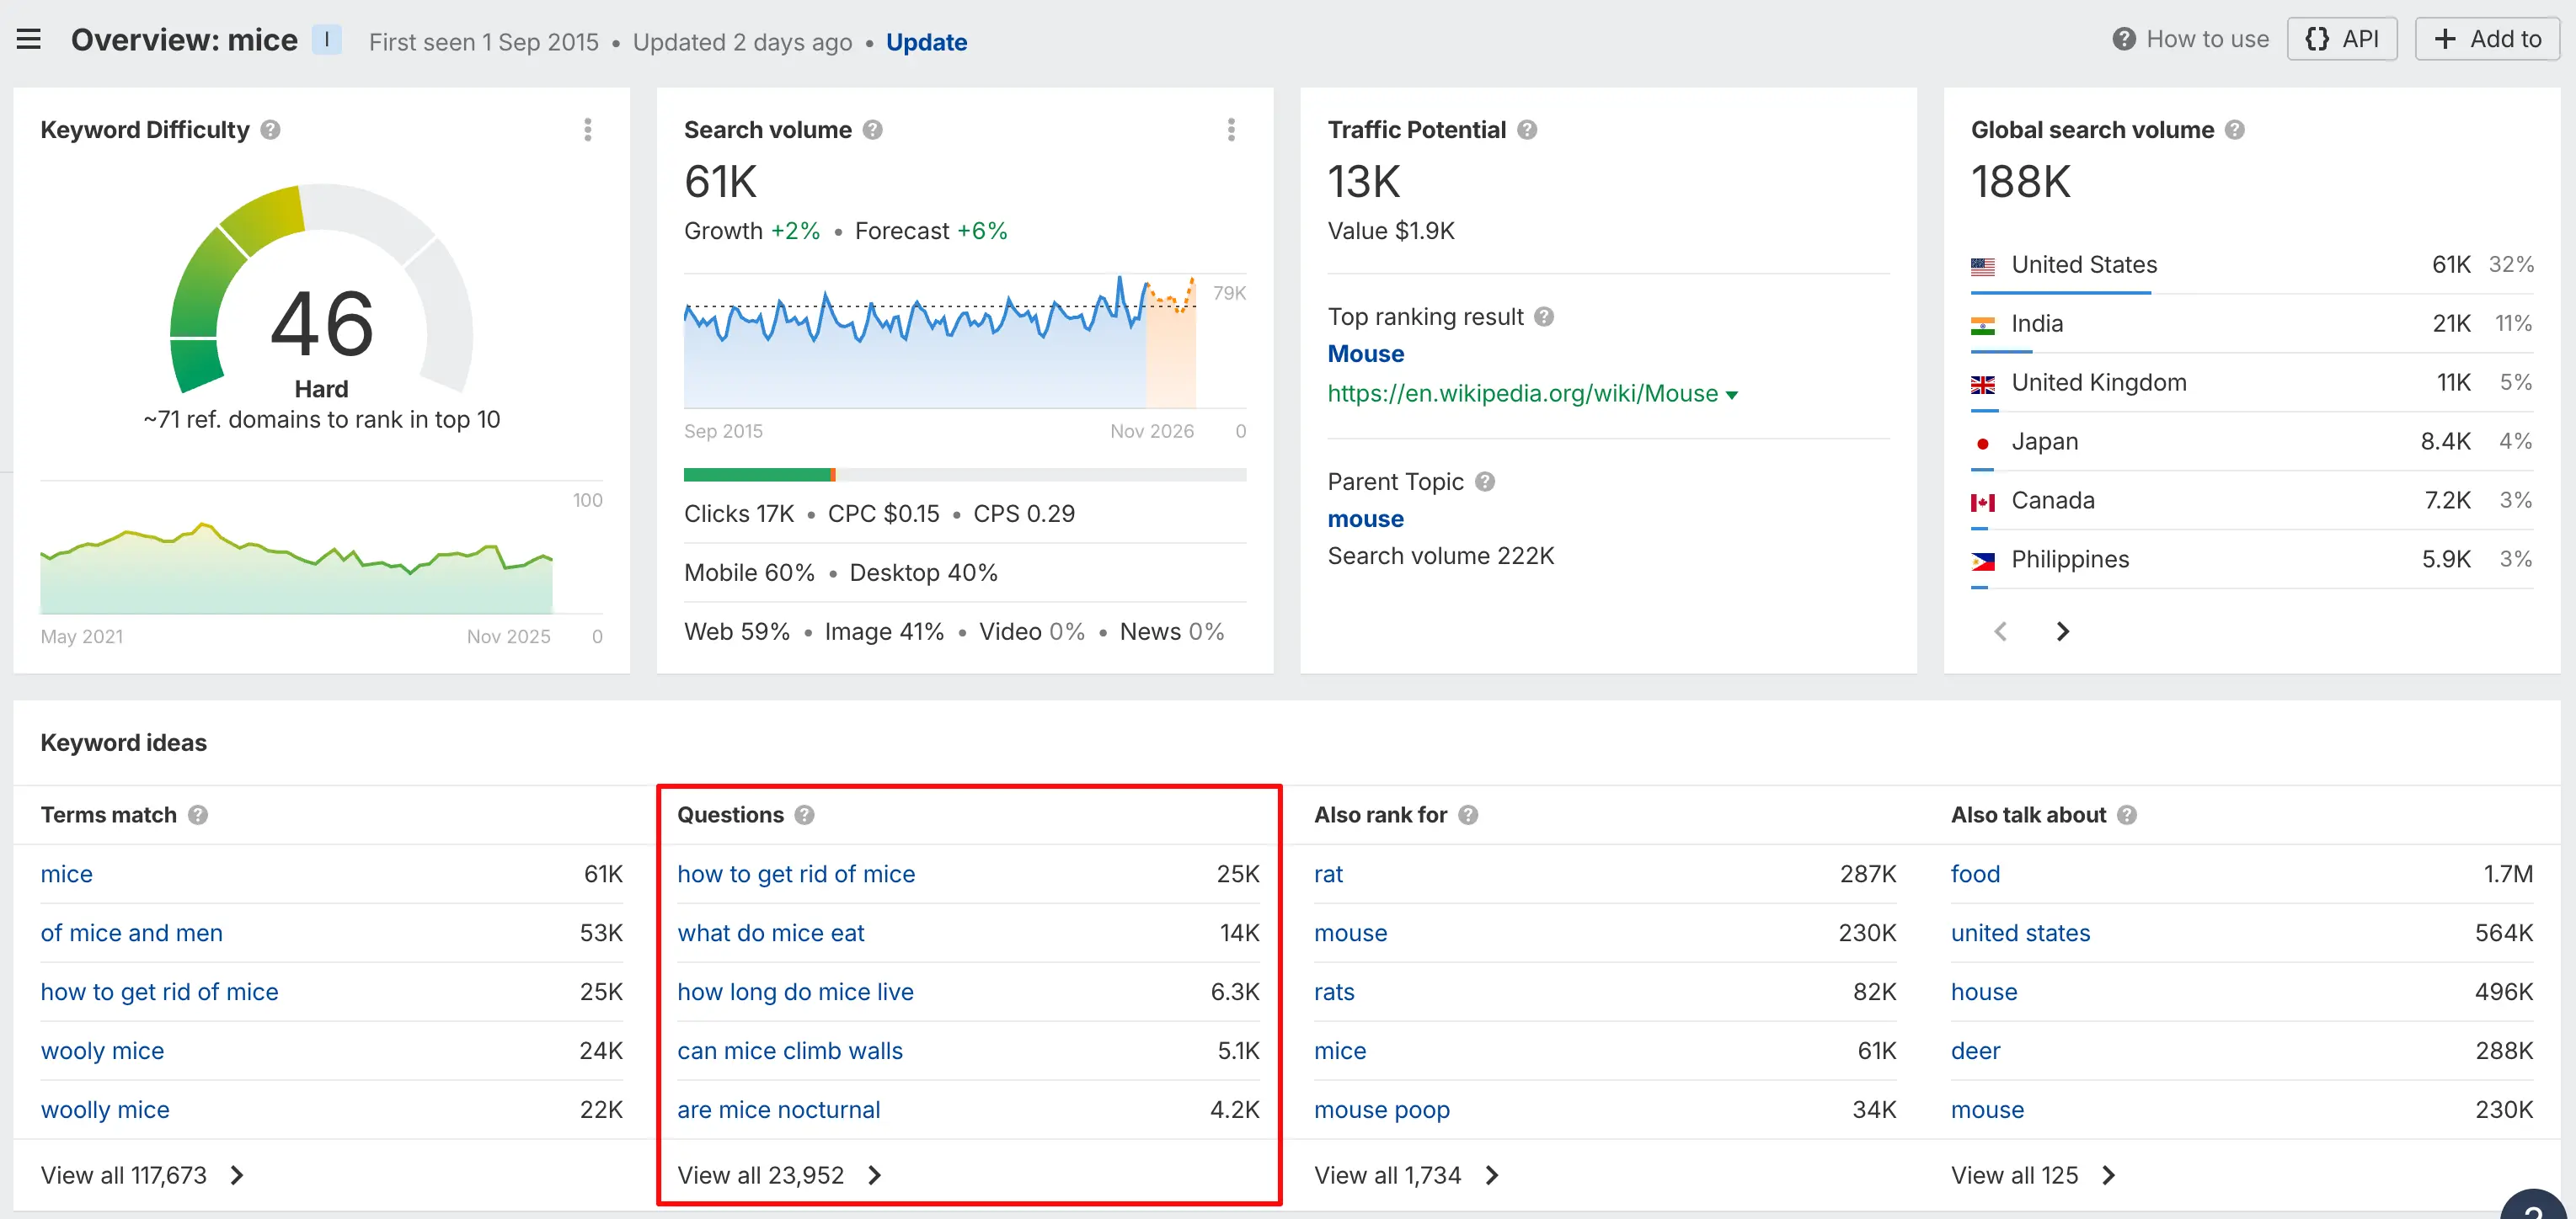The height and width of the screenshot is (1219, 2576).
Task: Open 'mouse' in Also rank for
Action: pyautogui.click(x=1350, y=934)
